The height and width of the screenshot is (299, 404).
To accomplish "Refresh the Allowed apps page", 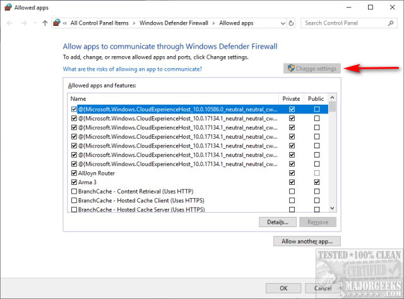I will click(x=291, y=23).
